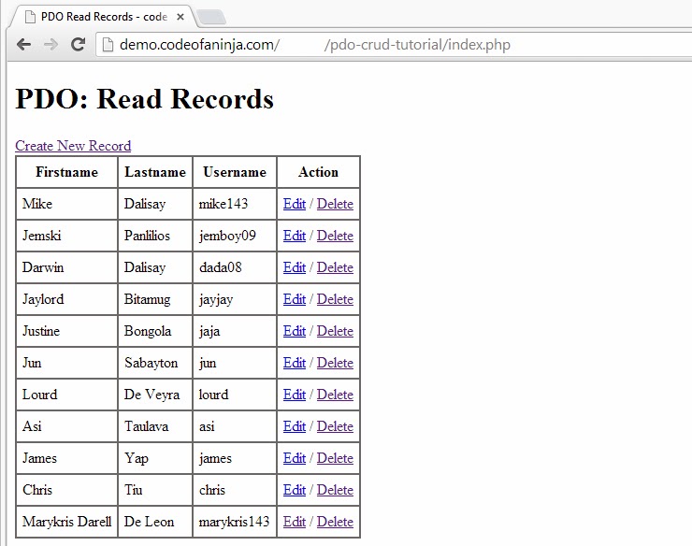Click the firstname cell Marykris Darell

66,522
